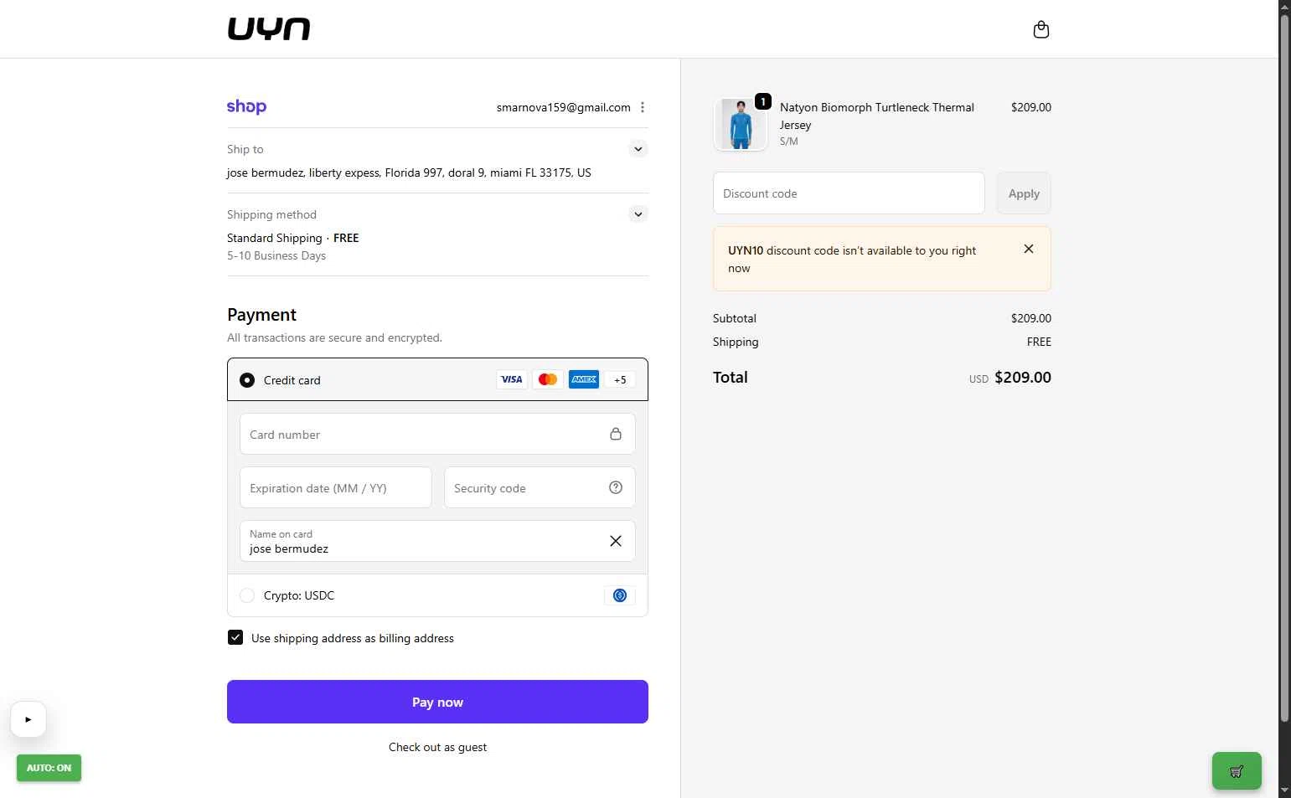
Task: Click the Visa card icon
Action: pyautogui.click(x=512, y=379)
